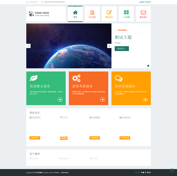Viewport: 177px width, 176px height.
Task: Click the phone icon in the top bar
Action: [28, 2]
